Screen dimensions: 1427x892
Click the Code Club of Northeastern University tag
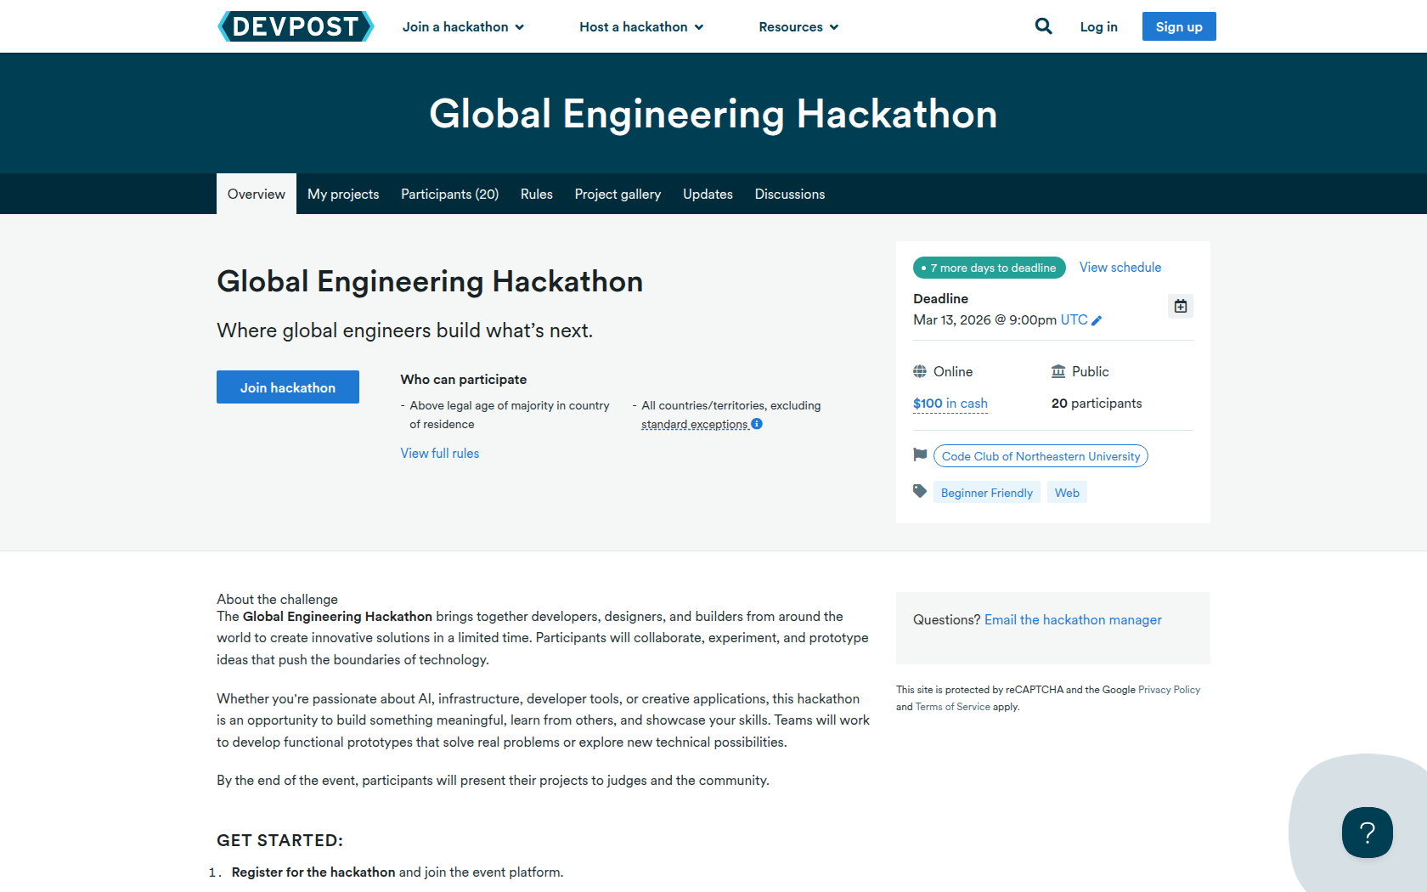tap(1041, 456)
